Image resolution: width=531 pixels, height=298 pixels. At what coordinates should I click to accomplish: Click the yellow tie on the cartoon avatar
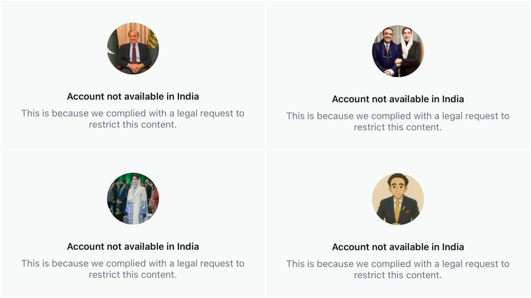(397, 211)
